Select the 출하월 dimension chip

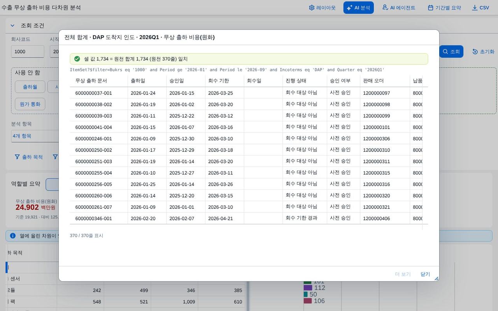coord(30,87)
